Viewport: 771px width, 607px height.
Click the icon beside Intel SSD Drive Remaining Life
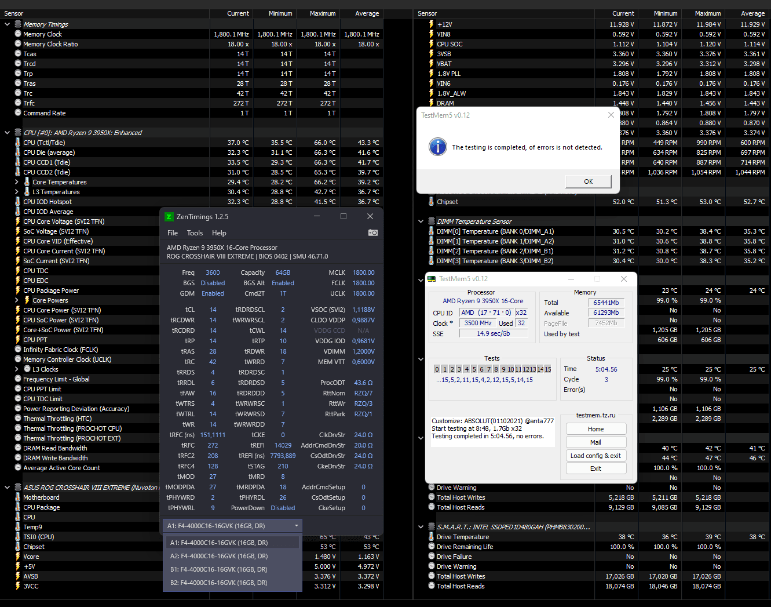point(432,547)
